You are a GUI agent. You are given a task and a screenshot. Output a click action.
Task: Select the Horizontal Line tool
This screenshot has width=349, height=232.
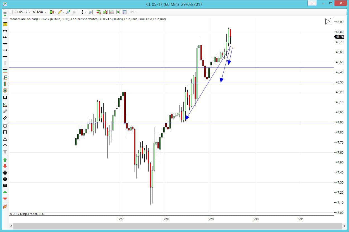[x=5, y=57]
